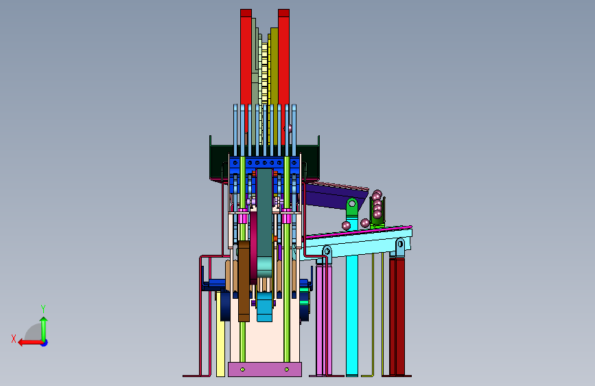
Task: Select the pink base plate with two bolts
Action: (265, 370)
